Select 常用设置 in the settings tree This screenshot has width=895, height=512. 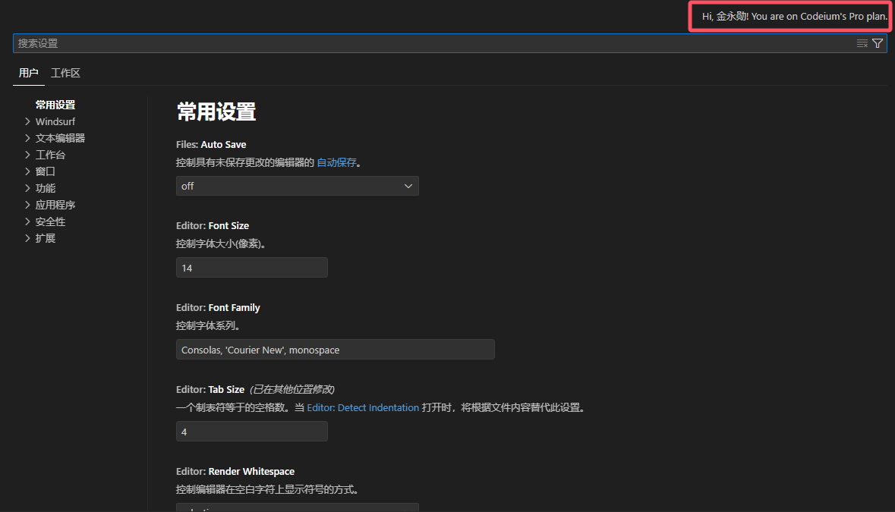click(55, 105)
